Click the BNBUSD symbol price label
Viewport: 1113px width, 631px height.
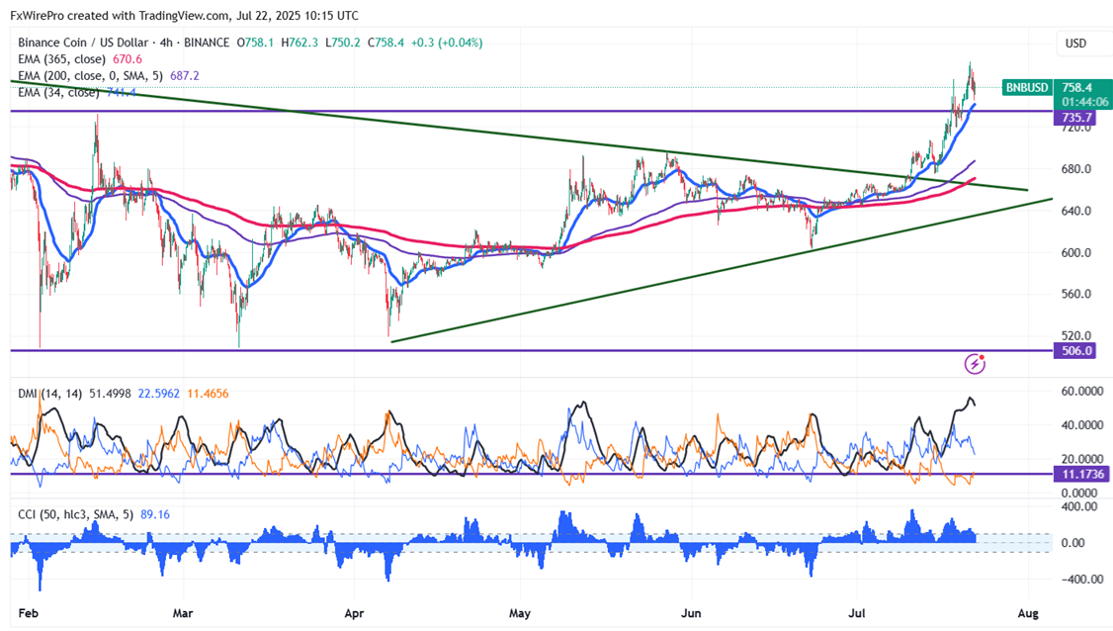point(1026,87)
